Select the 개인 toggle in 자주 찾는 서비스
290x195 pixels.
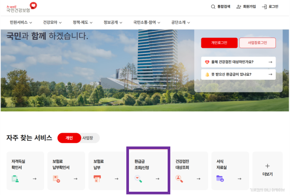coord(69,138)
